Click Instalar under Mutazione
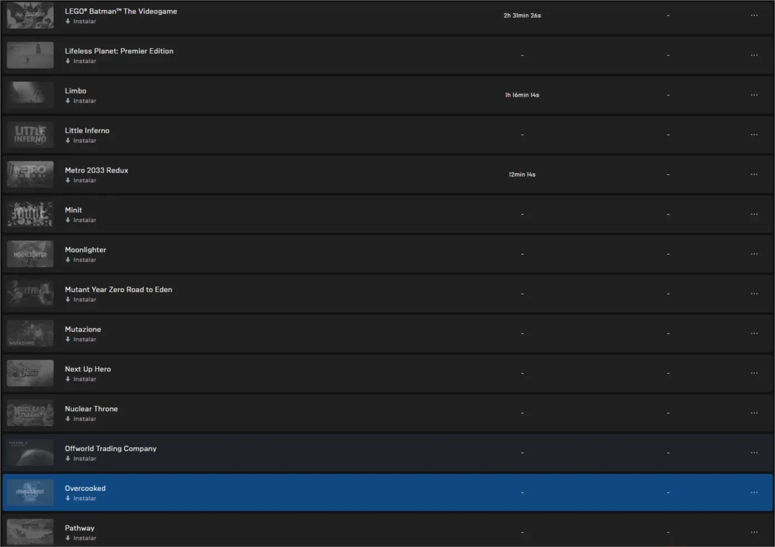775x547 pixels. [81, 340]
